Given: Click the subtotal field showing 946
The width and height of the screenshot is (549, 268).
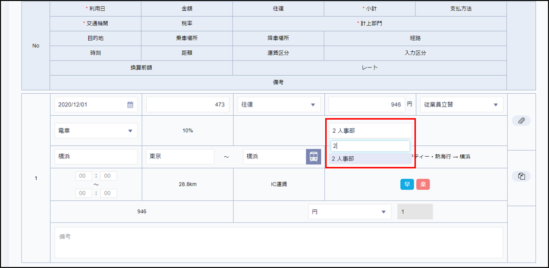Looking at the screenshot, I should (366, 104).
